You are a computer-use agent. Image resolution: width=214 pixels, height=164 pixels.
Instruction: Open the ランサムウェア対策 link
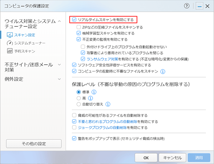102,59
